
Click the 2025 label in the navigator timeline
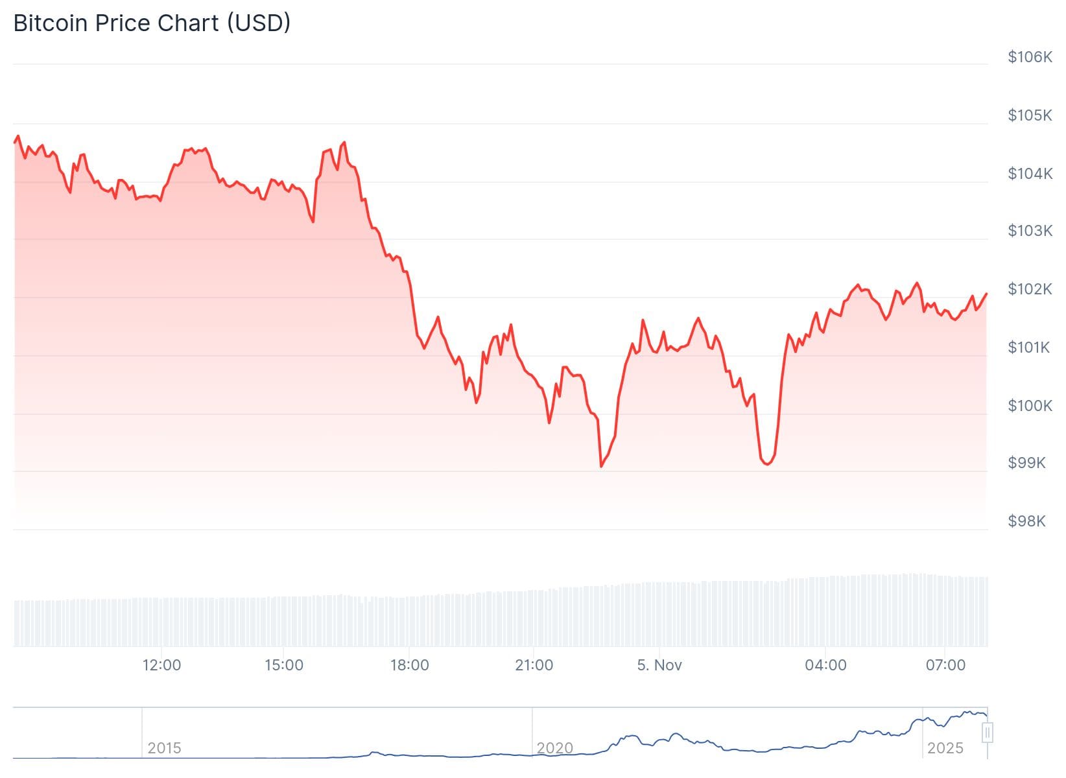(945, 748)
